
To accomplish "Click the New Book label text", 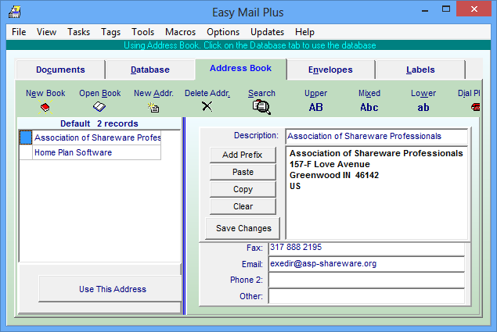I will pos(45,94).
